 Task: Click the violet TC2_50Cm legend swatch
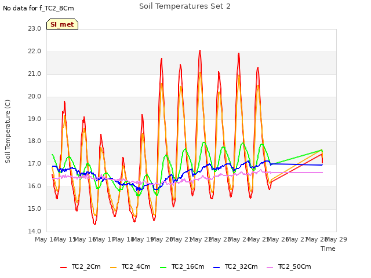[270, 268]
